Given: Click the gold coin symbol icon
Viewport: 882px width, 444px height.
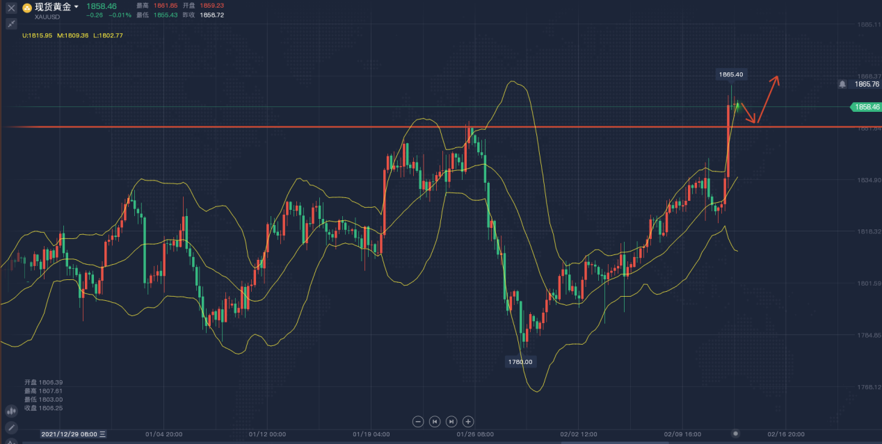Looking at the screenshot, I should pyautogui.click(x=27, y=8).
